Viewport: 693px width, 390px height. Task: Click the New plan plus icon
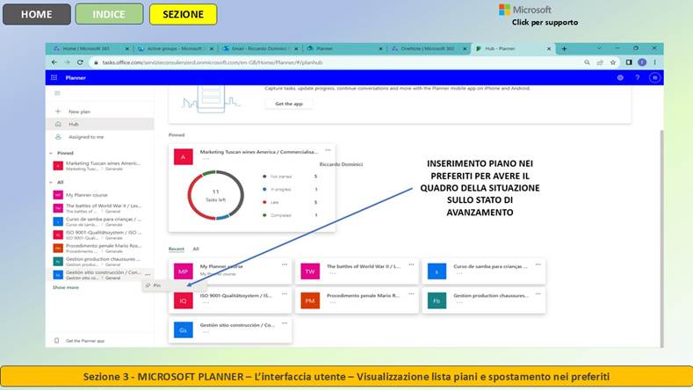point(58,112)
